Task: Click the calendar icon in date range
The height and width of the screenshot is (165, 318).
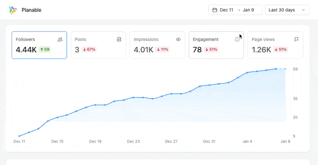Action: point(215,10)
